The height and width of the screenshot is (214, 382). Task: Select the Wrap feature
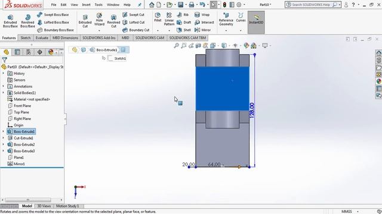tap(202, 14)
